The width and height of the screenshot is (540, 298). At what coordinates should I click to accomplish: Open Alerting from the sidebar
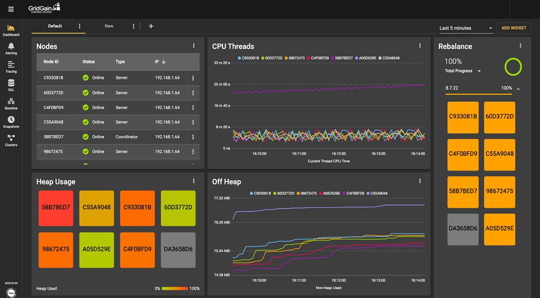coord(11,49)
